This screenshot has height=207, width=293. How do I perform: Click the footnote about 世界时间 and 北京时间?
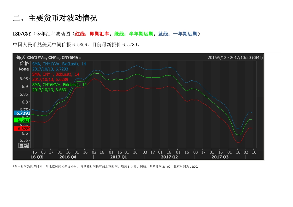[x=105, y=167]
